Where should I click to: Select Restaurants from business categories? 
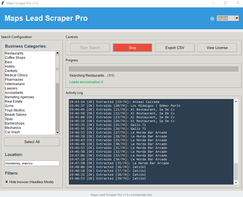14,53
